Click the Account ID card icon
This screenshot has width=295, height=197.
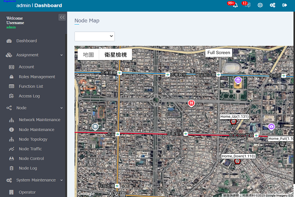(11, 67)
